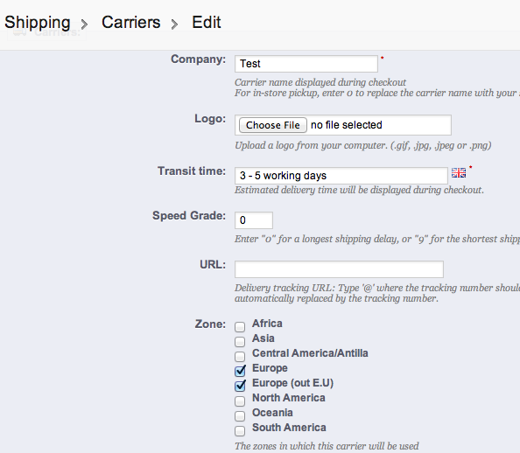Image resolution: width=520 pixels, height=453 pixels.
Task: Check the Oceania zone checkbox
Action: point(240,416)
